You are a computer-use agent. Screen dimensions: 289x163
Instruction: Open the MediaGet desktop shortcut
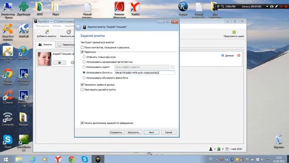pos(23,53)
